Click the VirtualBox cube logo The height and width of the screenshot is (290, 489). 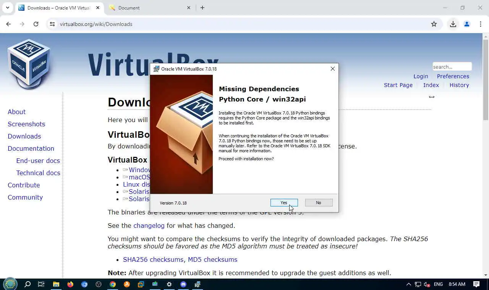[29, 64]
